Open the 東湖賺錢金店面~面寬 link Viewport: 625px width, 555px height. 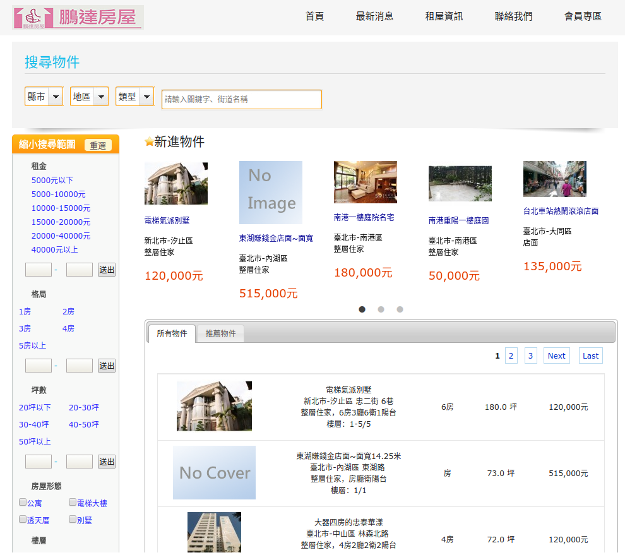(277, 239)
